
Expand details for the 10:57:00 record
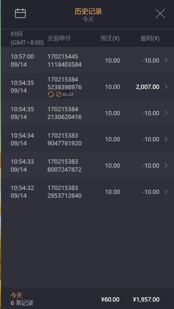166,60
